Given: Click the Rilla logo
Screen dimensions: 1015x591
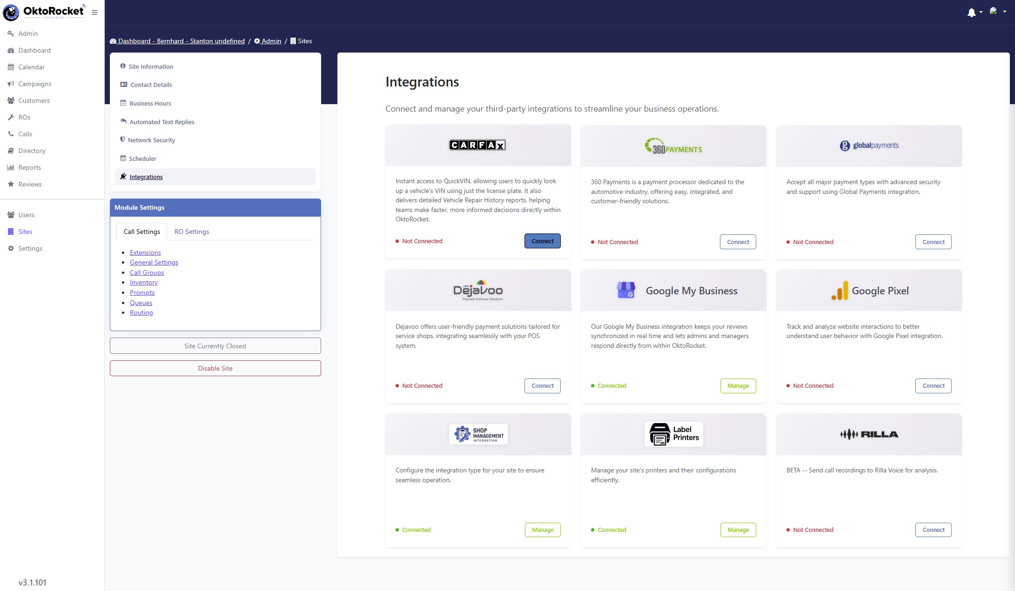Looking at the screenshot, I should 869,434.
